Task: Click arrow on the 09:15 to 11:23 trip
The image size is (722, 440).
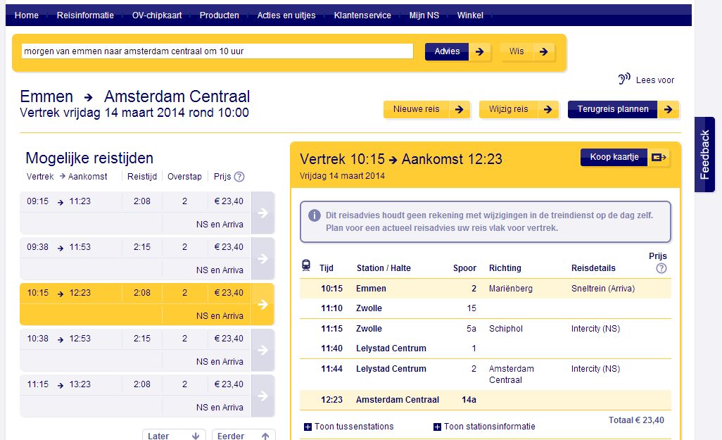Action: pos(262,213)
